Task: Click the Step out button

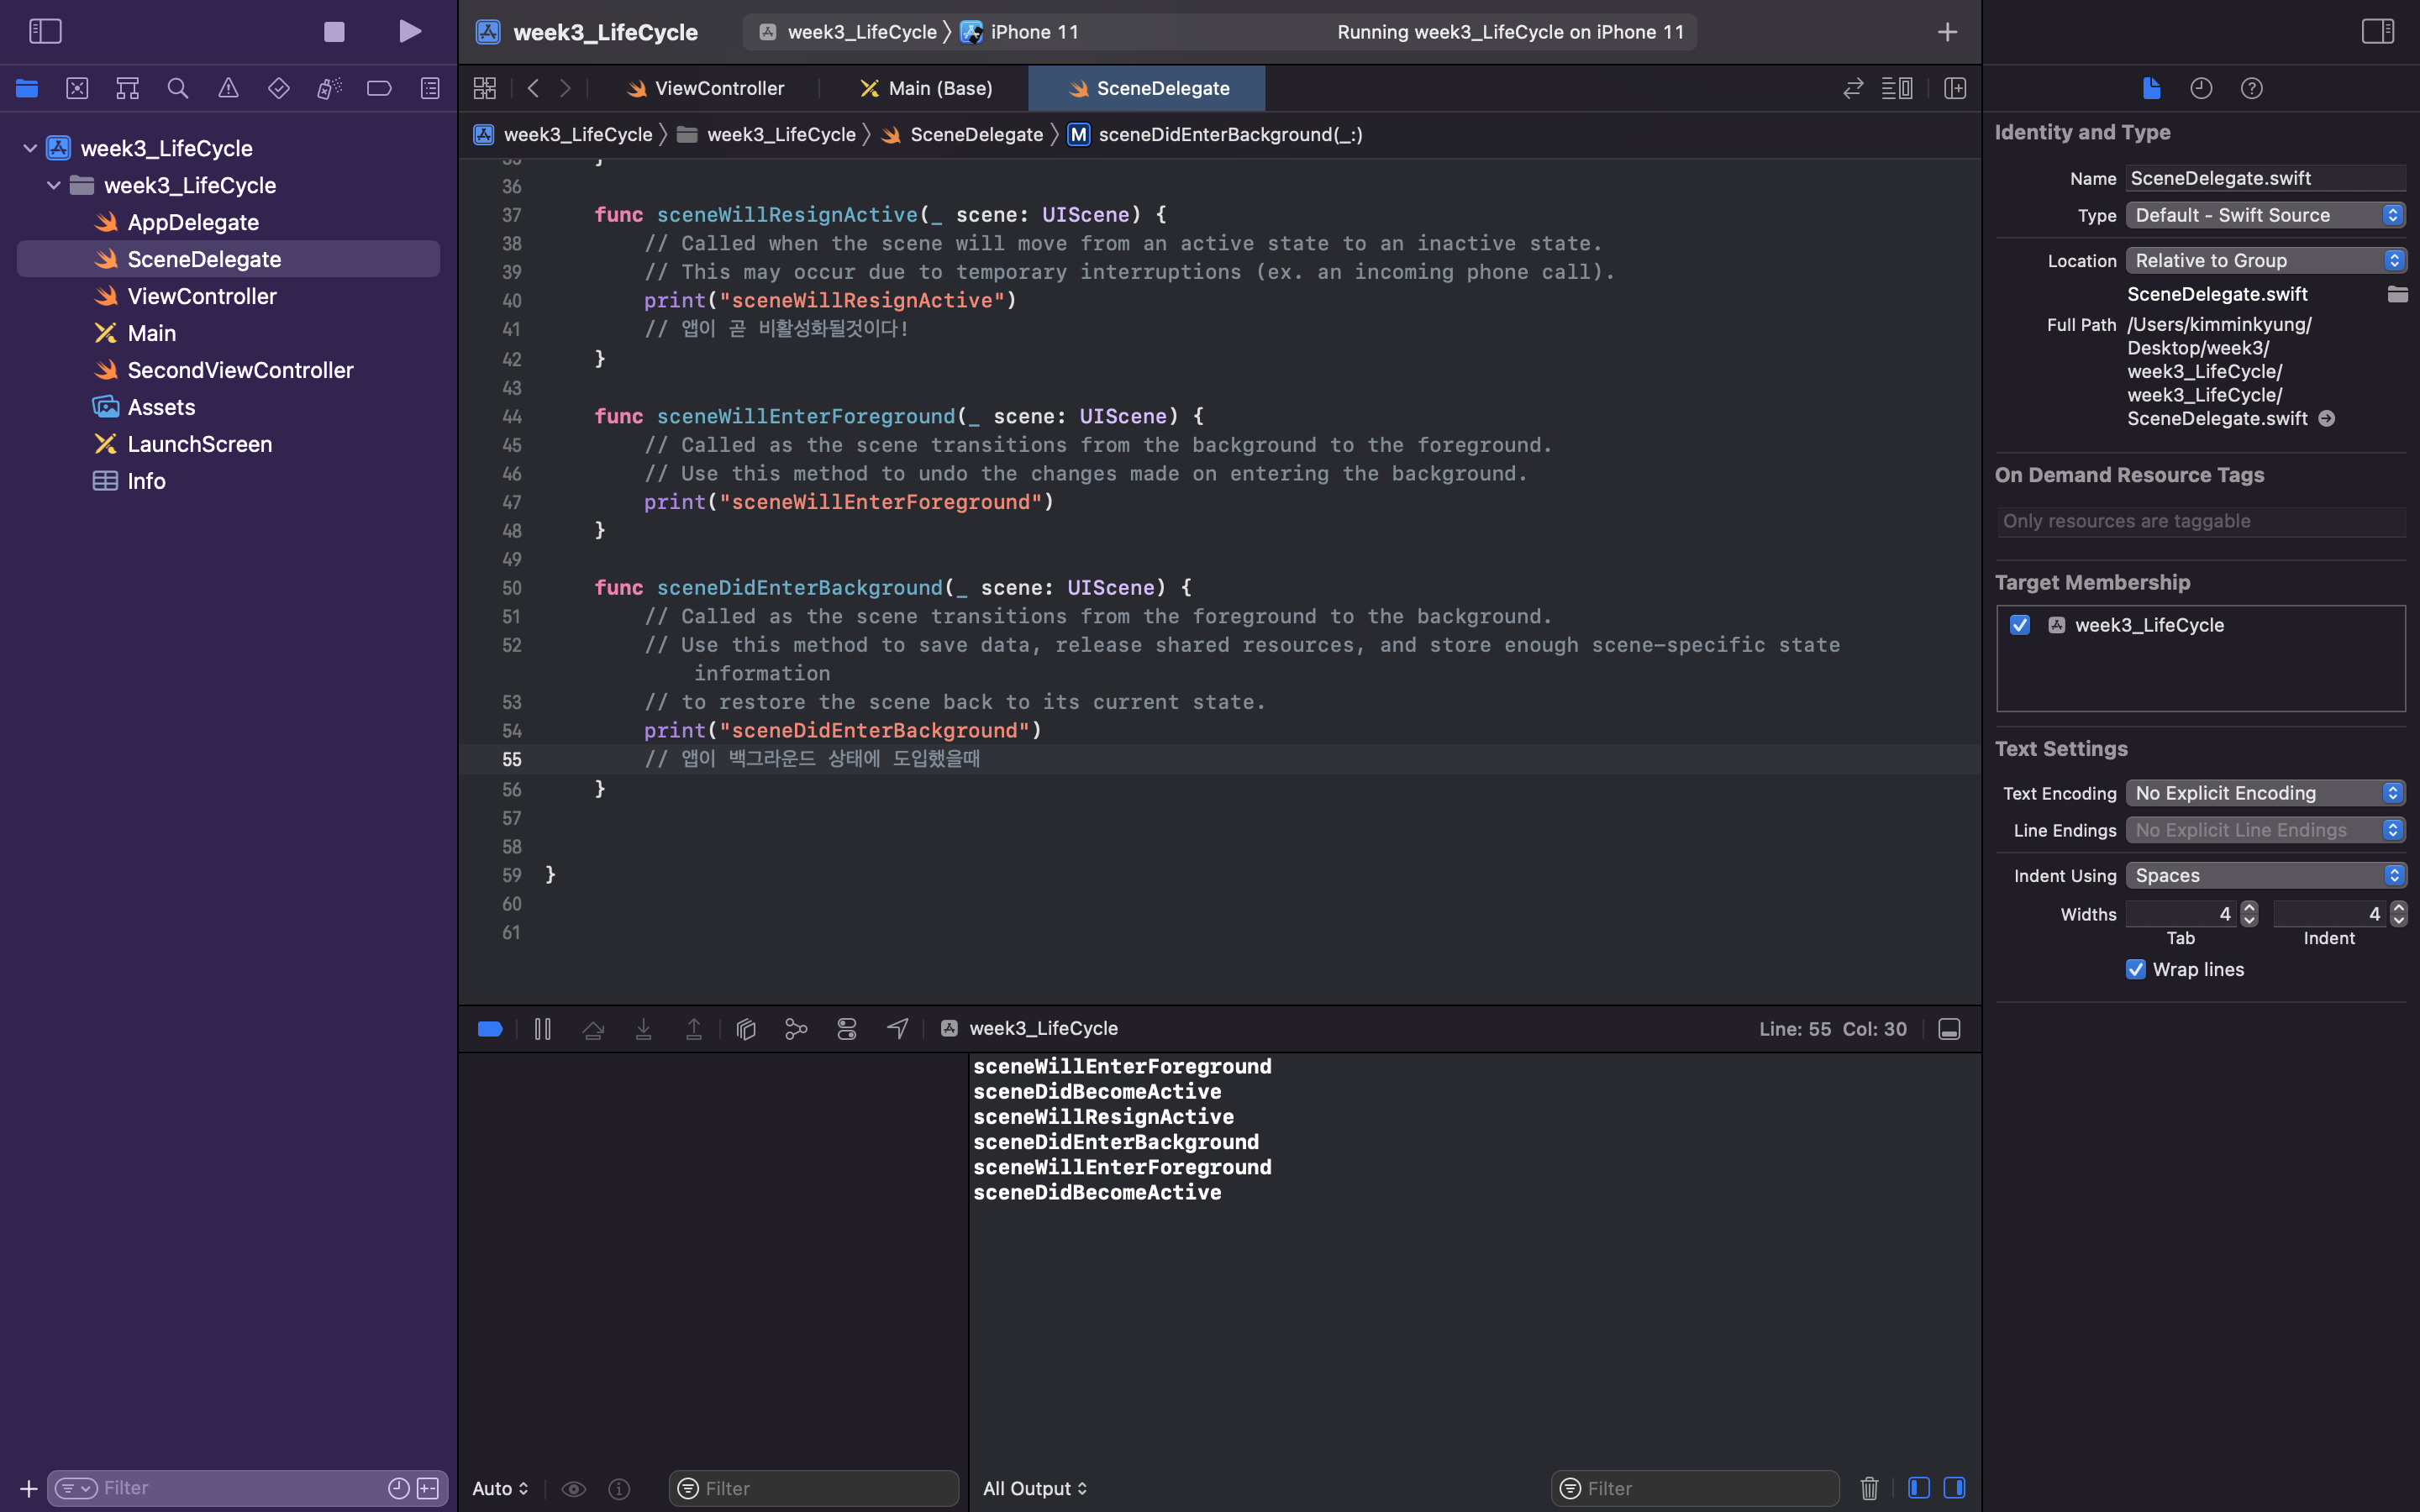Action: [693, 1029]
